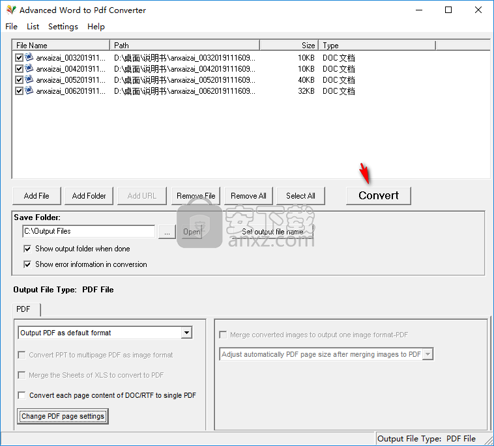This screenshot has width=494, height=446.
Task: Sort by the Type column header
Action: tap(377, 46)
